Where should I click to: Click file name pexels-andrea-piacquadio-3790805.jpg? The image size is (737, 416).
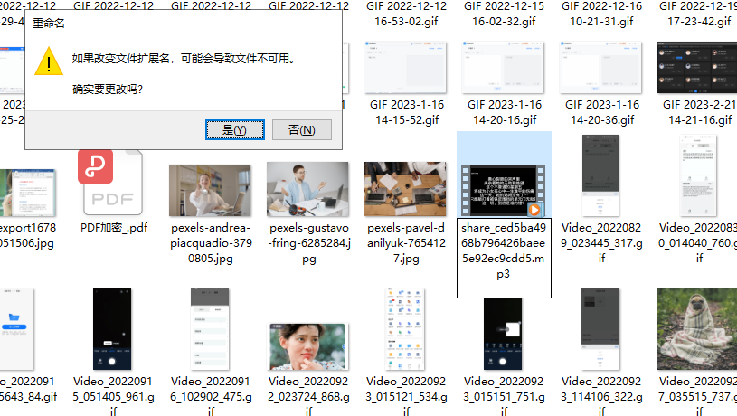click(x=211, y=243)
